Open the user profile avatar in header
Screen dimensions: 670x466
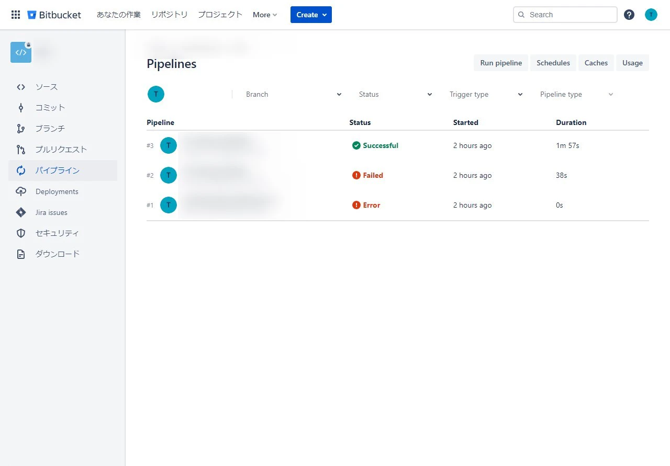point(651,15)
